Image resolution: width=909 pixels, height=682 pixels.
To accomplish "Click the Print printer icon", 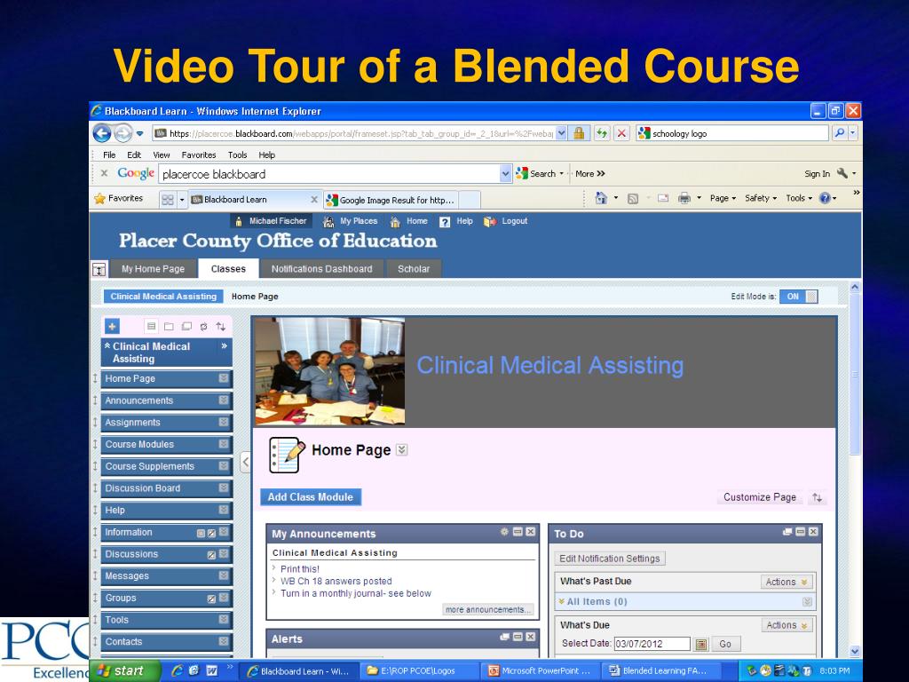I will [684, 198].
